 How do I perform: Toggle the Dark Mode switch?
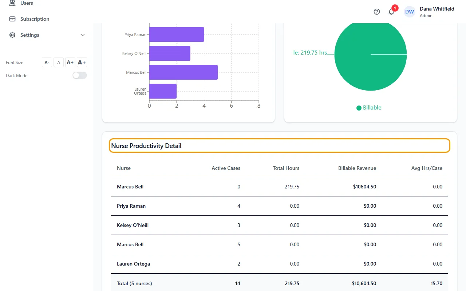tap(80, 75)
